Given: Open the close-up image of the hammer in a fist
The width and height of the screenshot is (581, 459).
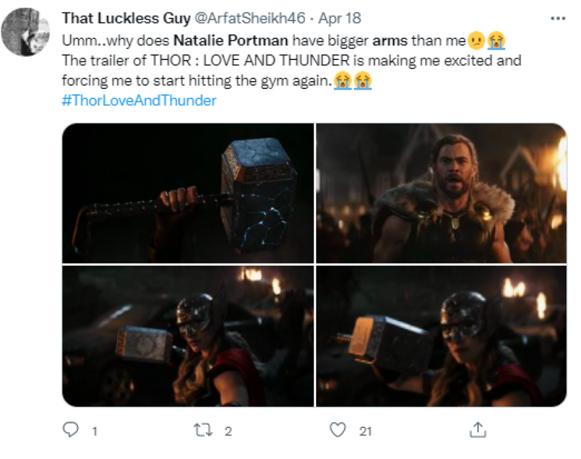Looking at the screenshot, I should point(188,194).
